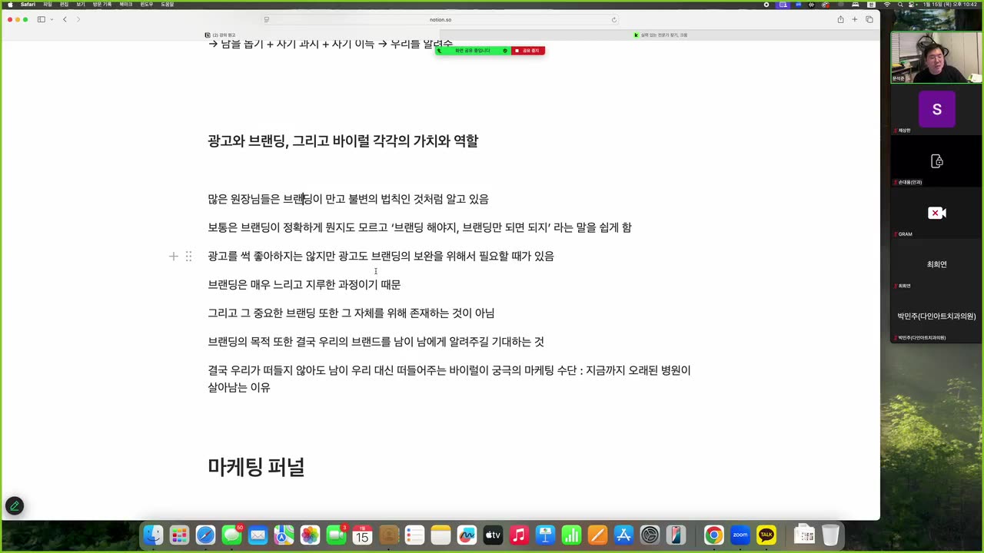984x553 pixels.
Task: Click the 마케팅 퍼널 heading
Action: [256, 467]
